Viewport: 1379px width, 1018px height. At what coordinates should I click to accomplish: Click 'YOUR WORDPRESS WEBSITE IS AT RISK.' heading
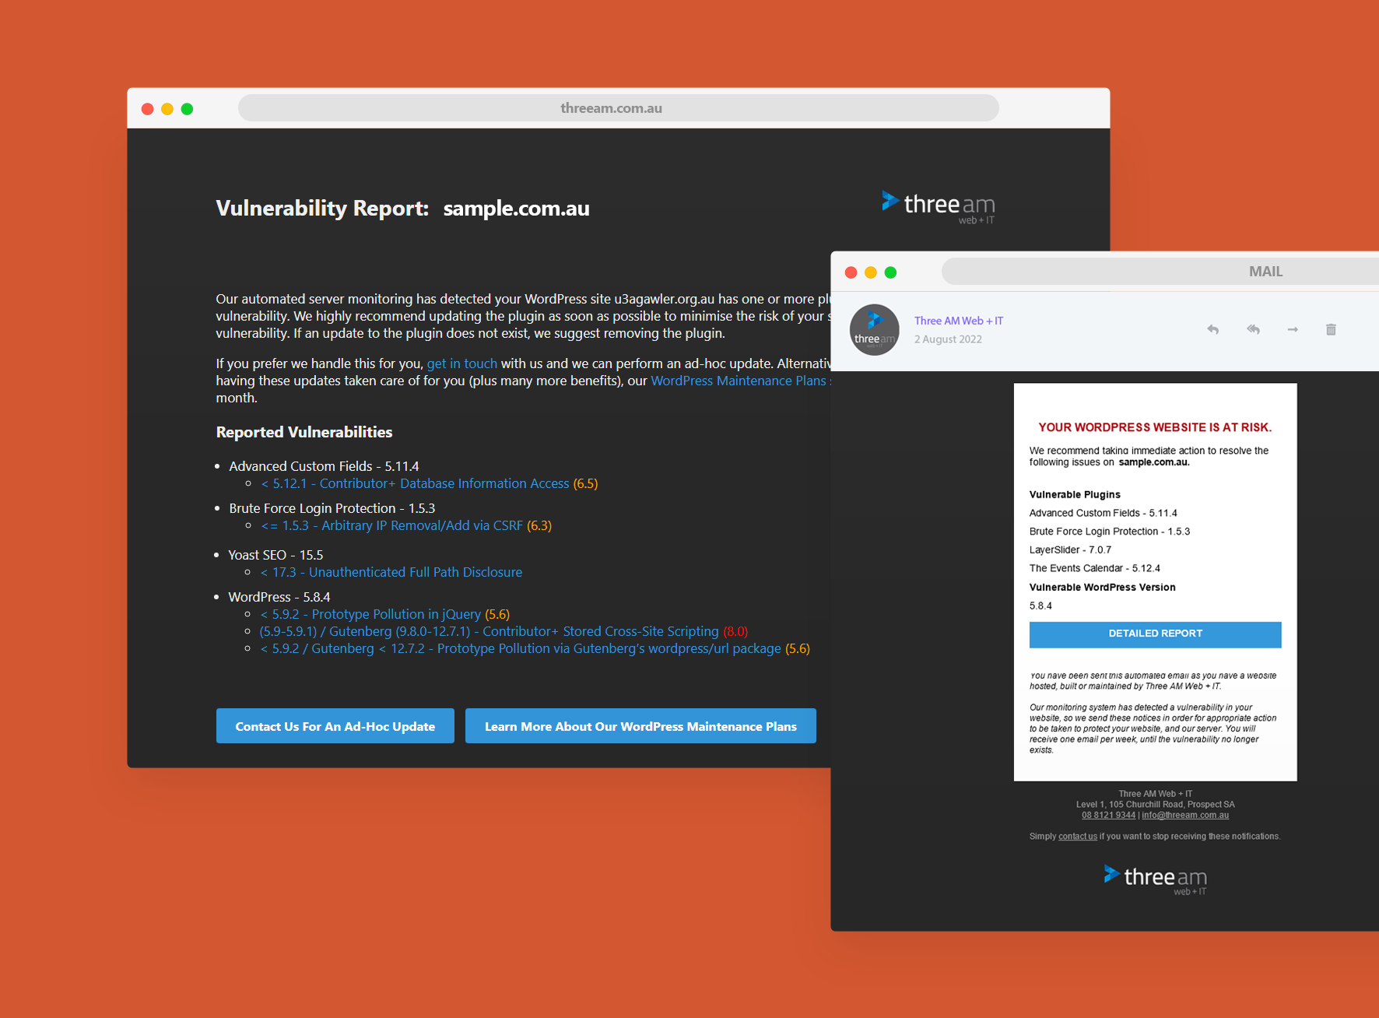click(1155, 427)
